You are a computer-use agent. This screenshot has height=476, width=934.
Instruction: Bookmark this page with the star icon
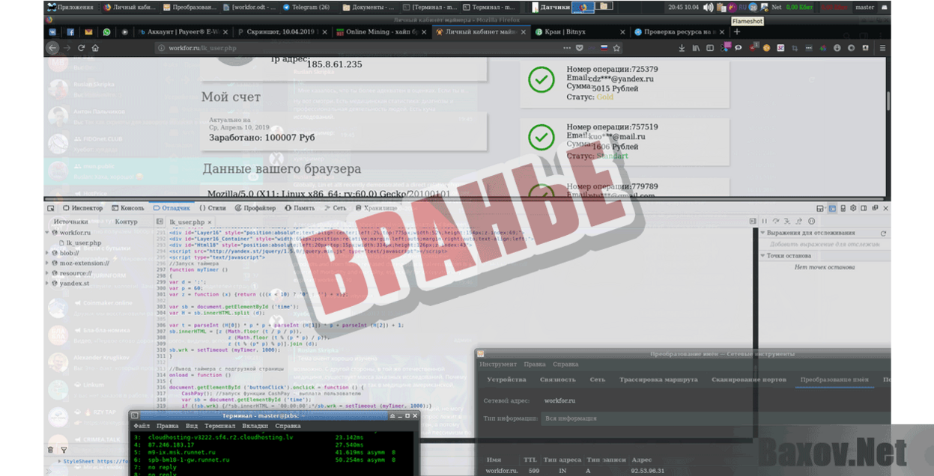point(616,48)
